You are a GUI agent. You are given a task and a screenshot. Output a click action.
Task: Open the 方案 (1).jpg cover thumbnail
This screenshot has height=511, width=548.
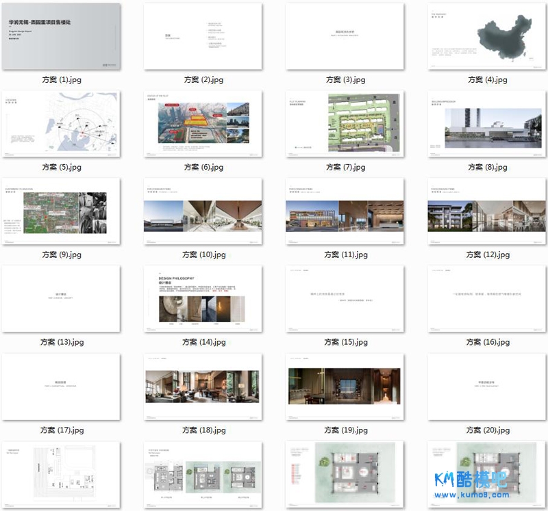click(x=61, y=36)
